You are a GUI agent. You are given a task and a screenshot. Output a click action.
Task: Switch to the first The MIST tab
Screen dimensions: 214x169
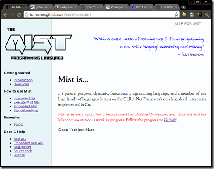pos(15,7)
